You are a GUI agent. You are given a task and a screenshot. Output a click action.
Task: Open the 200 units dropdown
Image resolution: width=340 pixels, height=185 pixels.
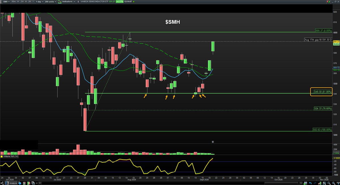(x=50, y=2)
